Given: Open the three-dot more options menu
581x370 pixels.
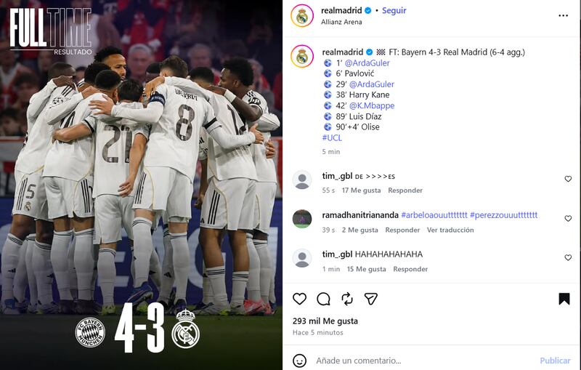Looking at the screenshot, I should [x=564, y=15].
